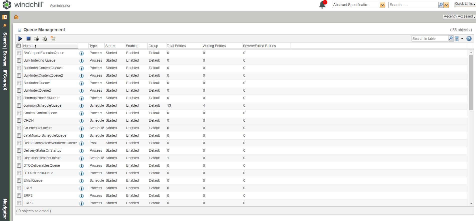Image resolution: width=476 pixels, height=221 pixels.
Task: Sort by the Total Entries column header
Action: coord(176,46)
